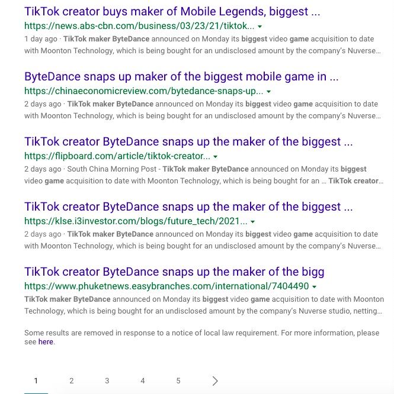
Task: Click the klse.i3investor.com blogs URL
Action: pos(136,221)
